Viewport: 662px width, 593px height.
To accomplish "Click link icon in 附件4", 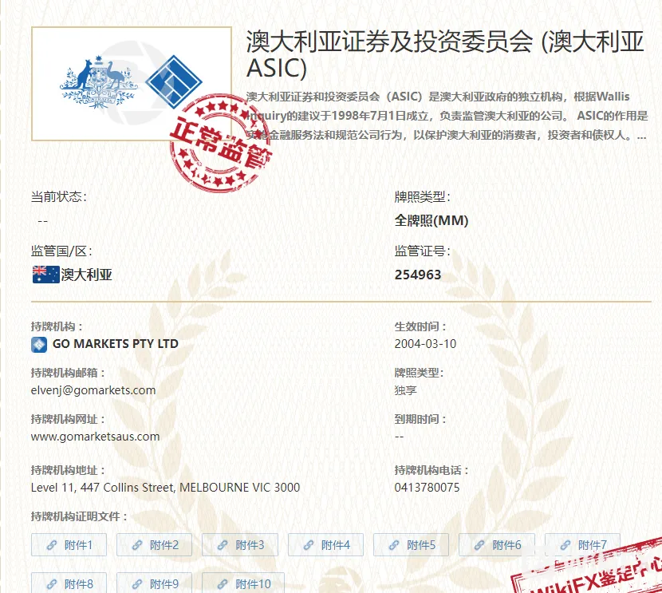I will coord(309,545).
